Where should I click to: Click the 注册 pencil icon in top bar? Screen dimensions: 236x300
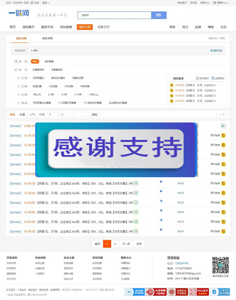32,3
